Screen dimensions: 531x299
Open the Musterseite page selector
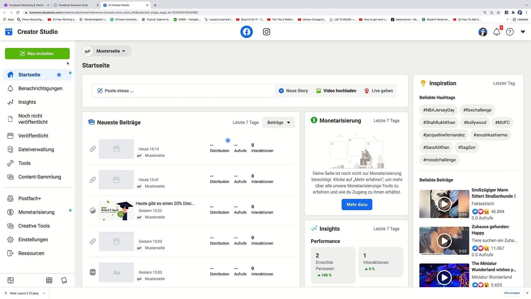pyautogui.click(x=107, y=51)
